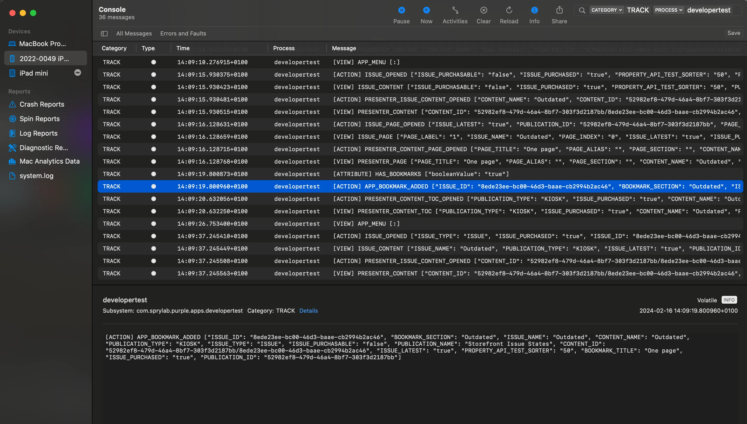Sort by Time column header
Image resolution: width=747 pixels, height=424 pixels.
(183, 48)
